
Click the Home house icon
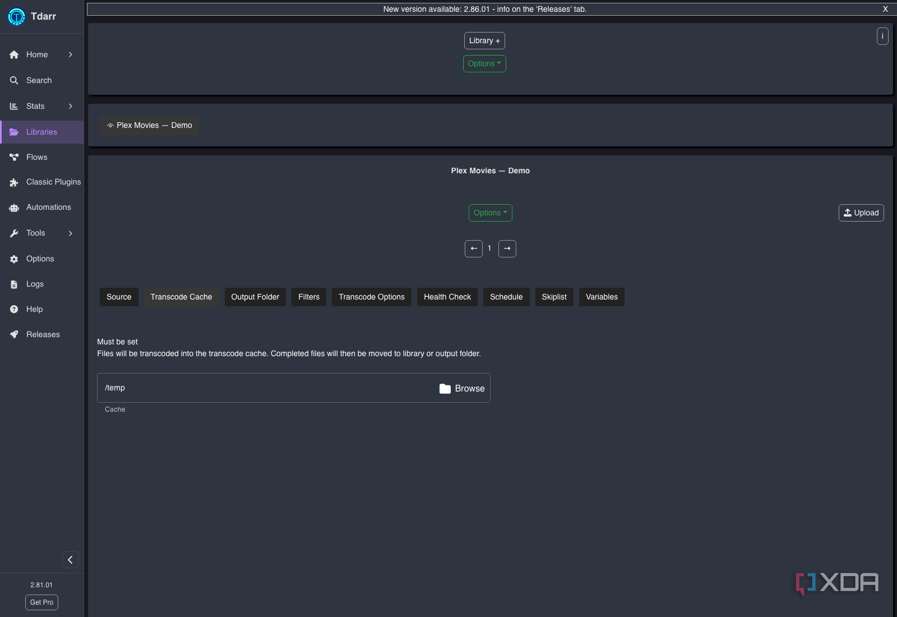tap(14, 54)
